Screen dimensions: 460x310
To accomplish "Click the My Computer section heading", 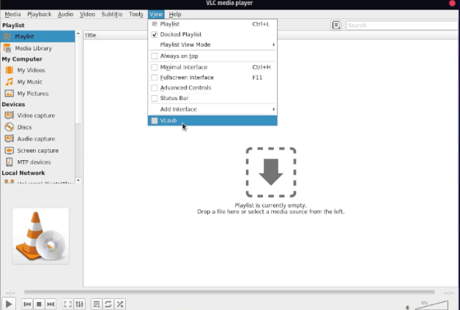I will coord(22,58).
